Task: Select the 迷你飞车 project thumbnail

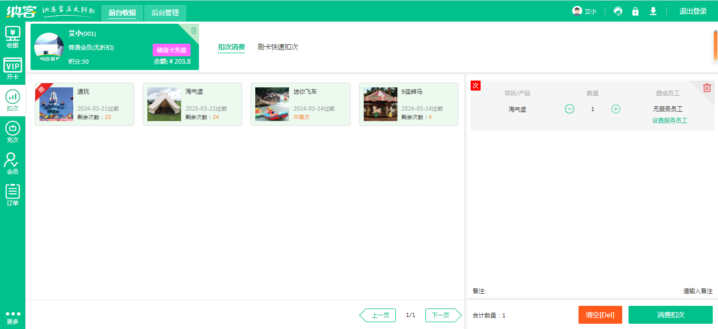Action: click(272, 104)
